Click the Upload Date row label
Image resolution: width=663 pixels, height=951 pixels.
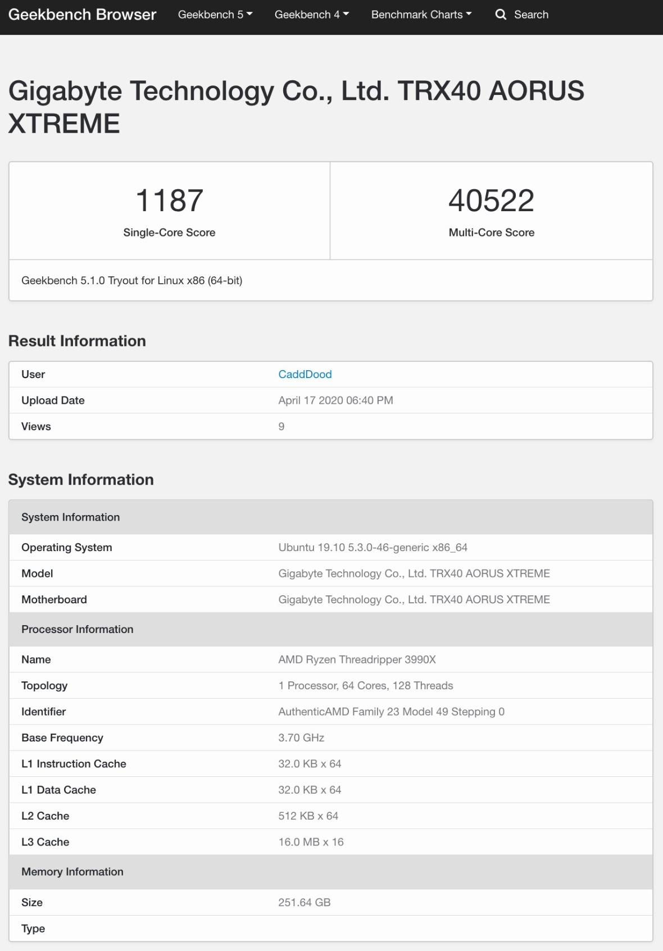point(53,401)
